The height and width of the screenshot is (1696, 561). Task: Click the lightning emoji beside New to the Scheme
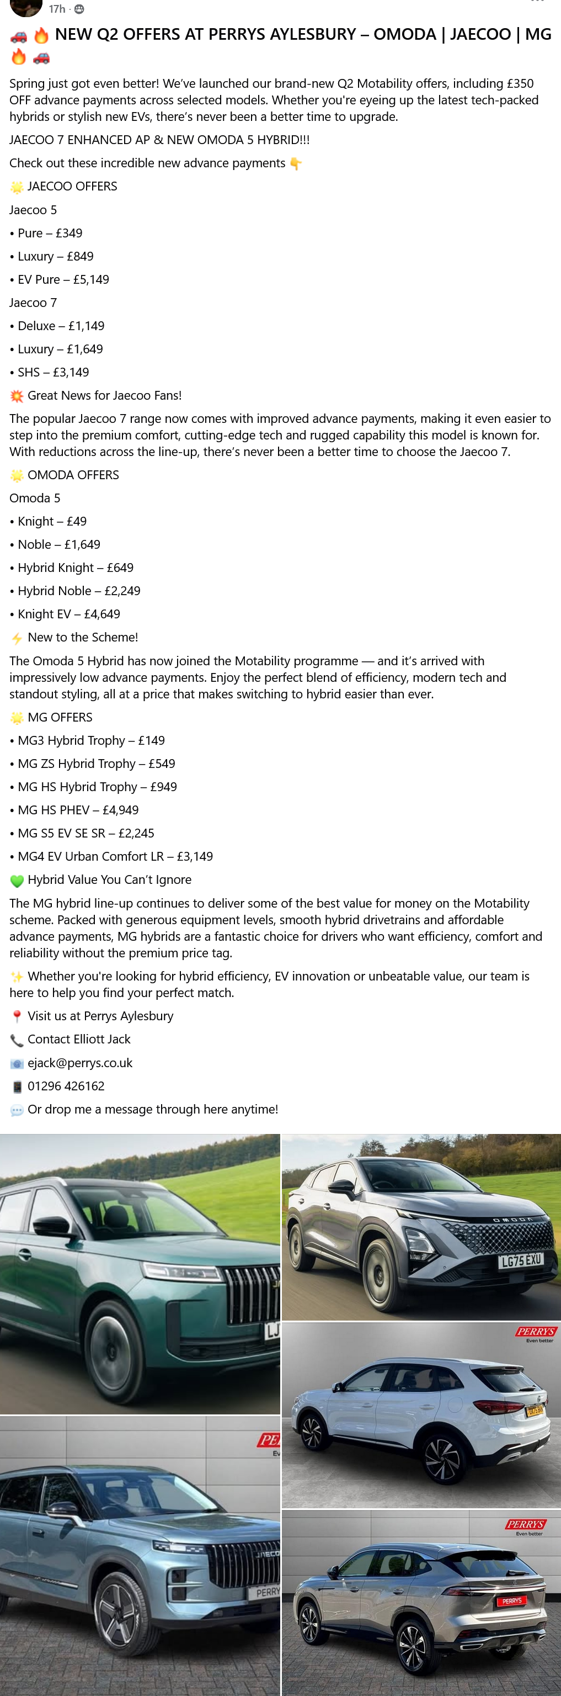pos(17,638)
